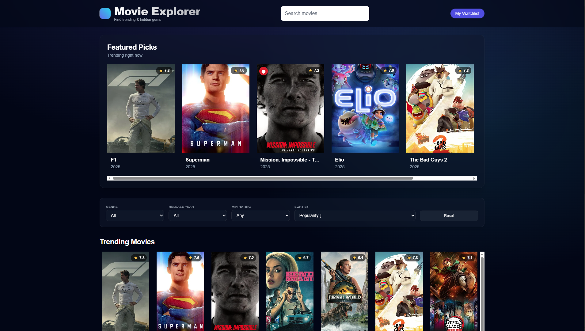Viewport: 585px width, 331px height.
Task: Click the 'The Bad Guys 2' title text
Action: tap(428, 160)
